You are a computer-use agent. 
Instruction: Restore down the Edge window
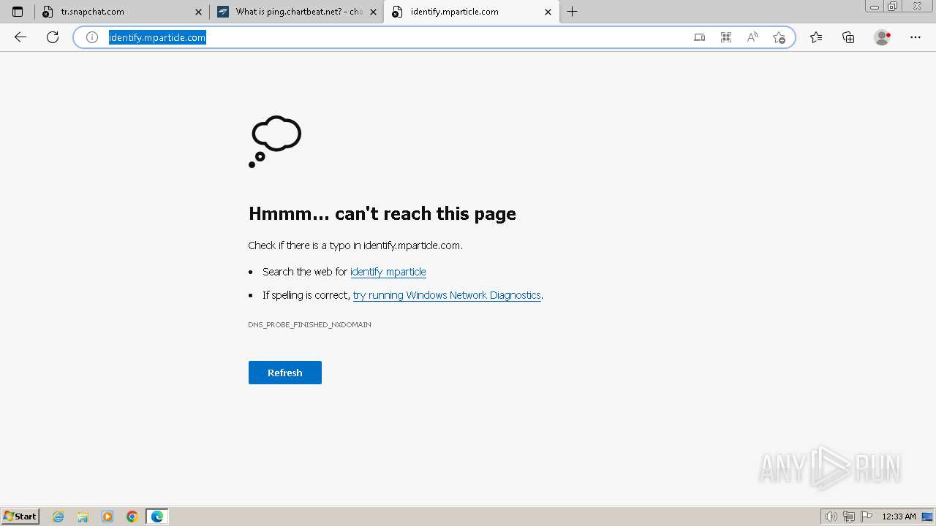pyautogui.click(x=893, y=7)
